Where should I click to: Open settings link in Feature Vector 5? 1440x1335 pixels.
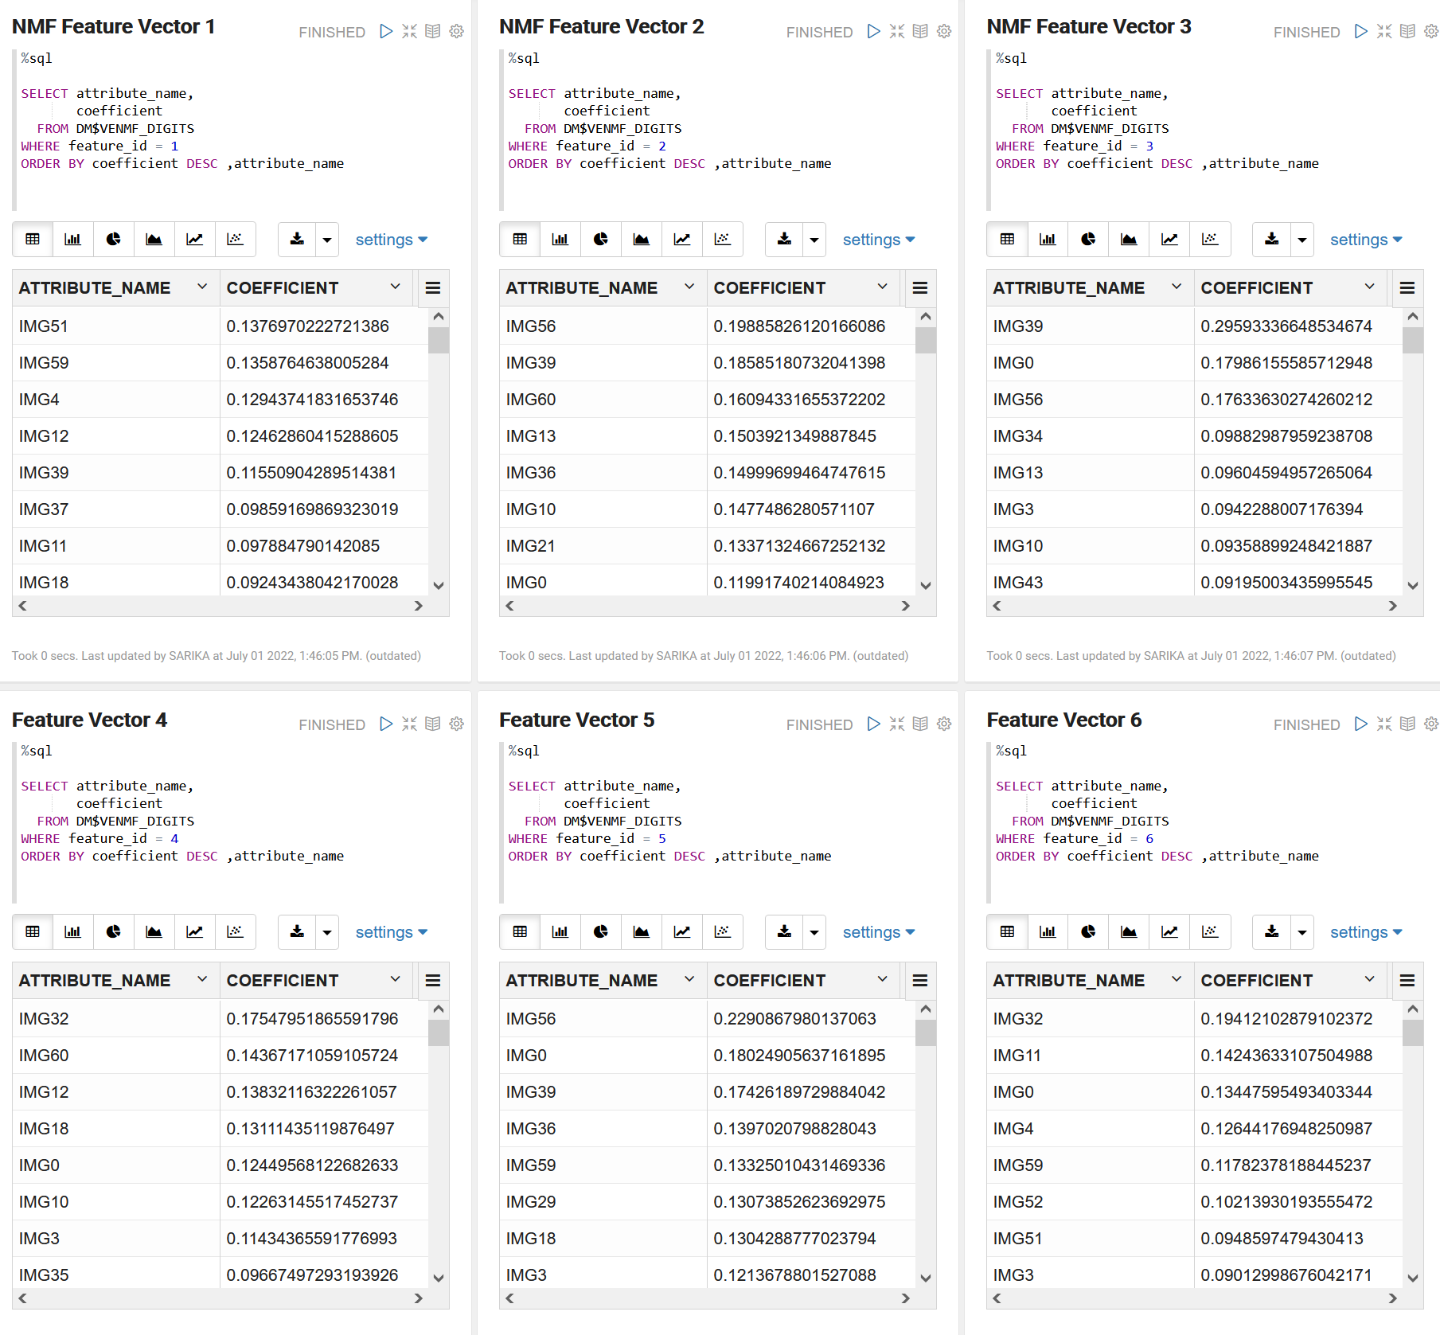click(879, 932)
